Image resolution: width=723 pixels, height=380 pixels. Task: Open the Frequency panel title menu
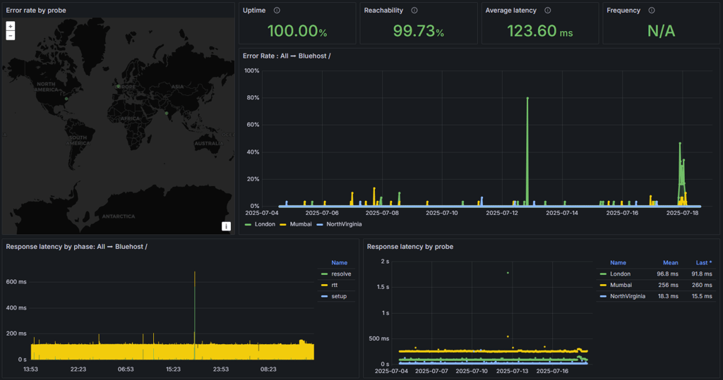pyautogui.click(x=623, y=10)
